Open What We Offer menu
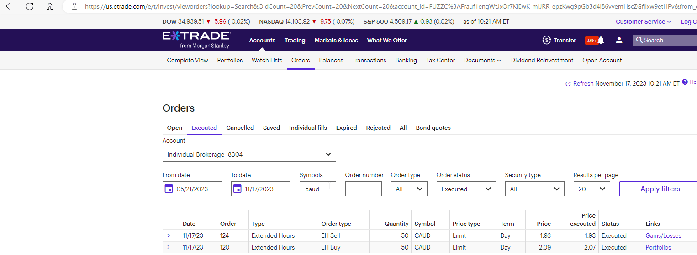 [x=387, y=40]
